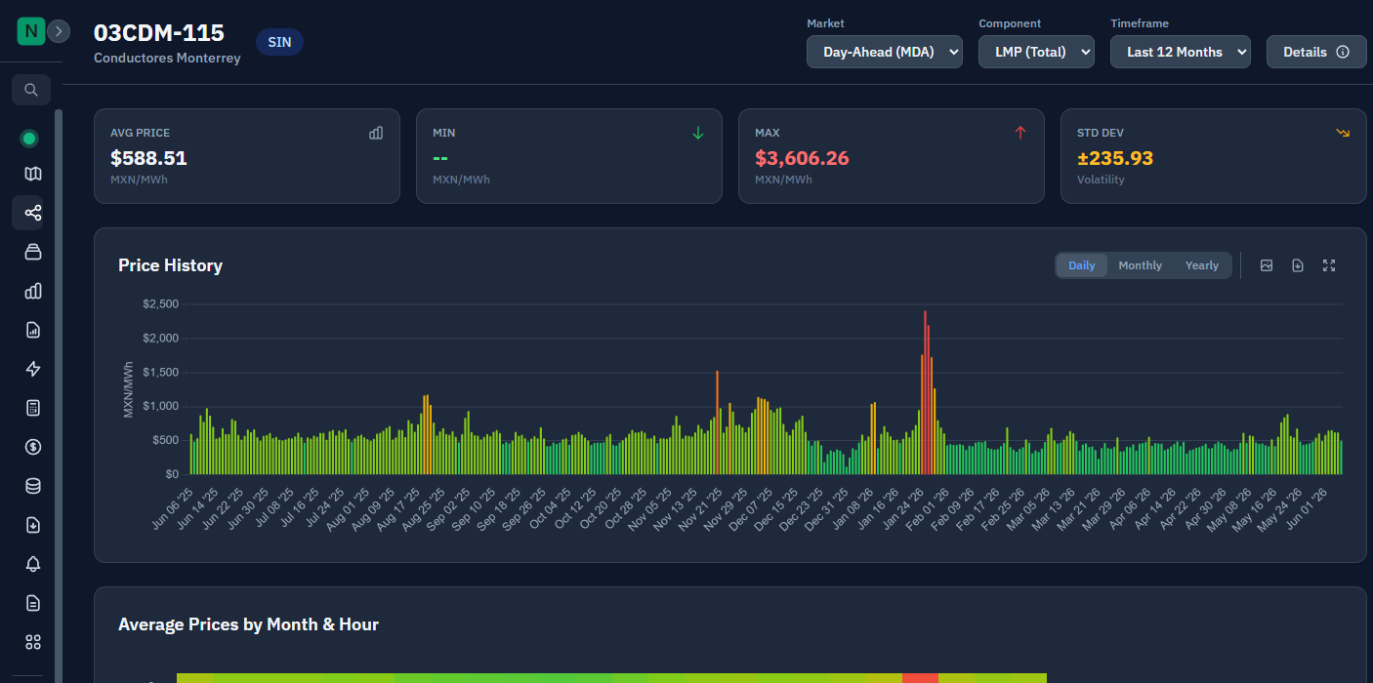Open the Component LMP (Total) dropdown
The width and height of the screenshot is (1373, 683).
(x=1036, y=52)
